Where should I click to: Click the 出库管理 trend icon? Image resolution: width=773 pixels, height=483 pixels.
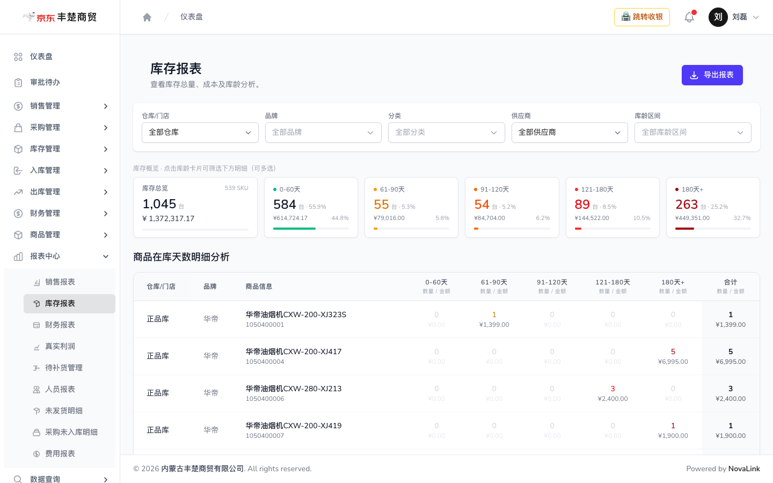pyautogui.click(x=18, y=192)
